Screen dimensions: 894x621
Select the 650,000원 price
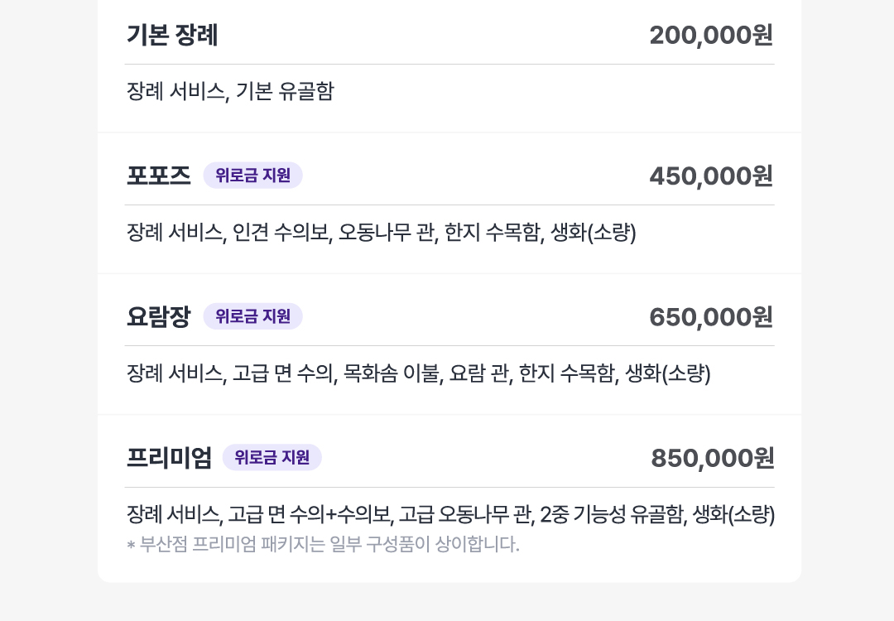[712, 316]
